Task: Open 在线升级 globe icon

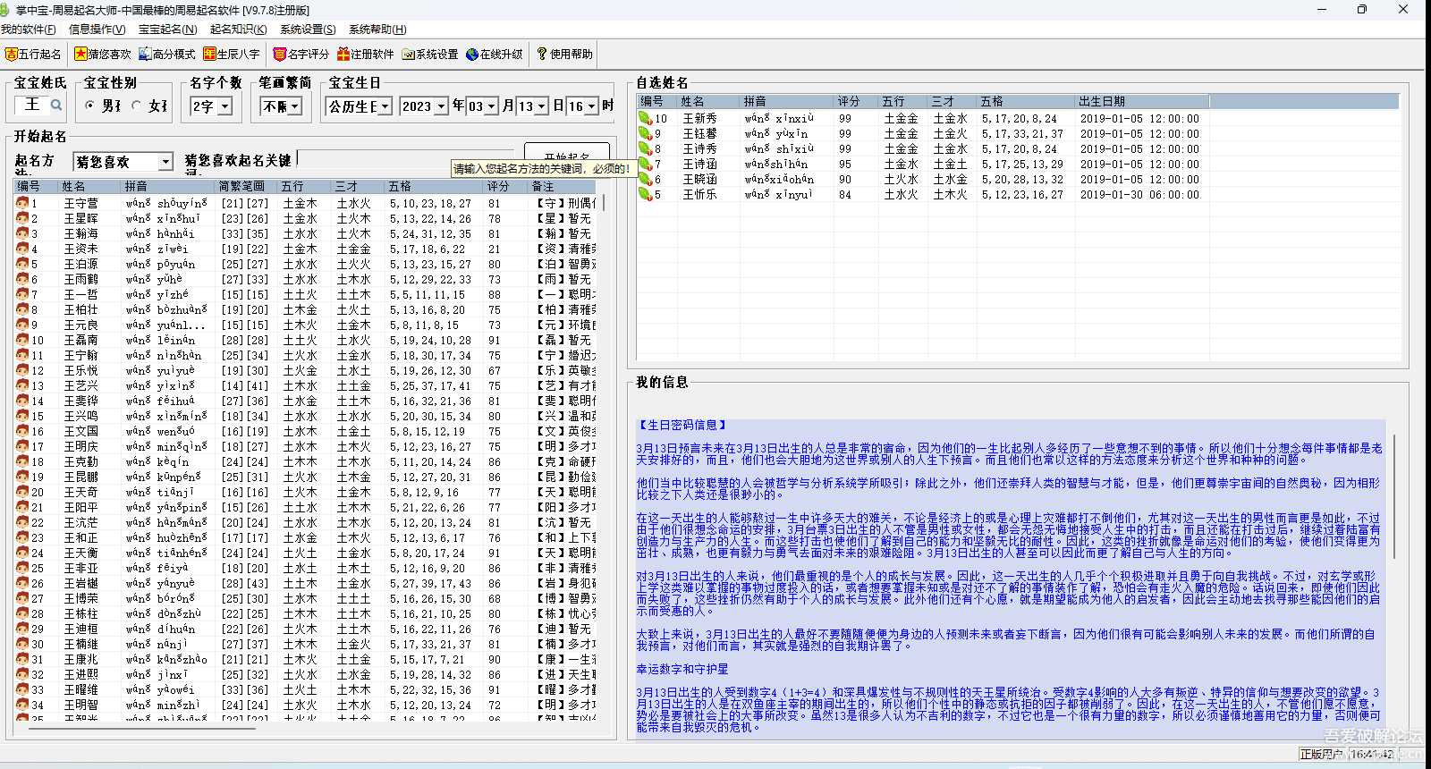Action: [x=472, y=55]
